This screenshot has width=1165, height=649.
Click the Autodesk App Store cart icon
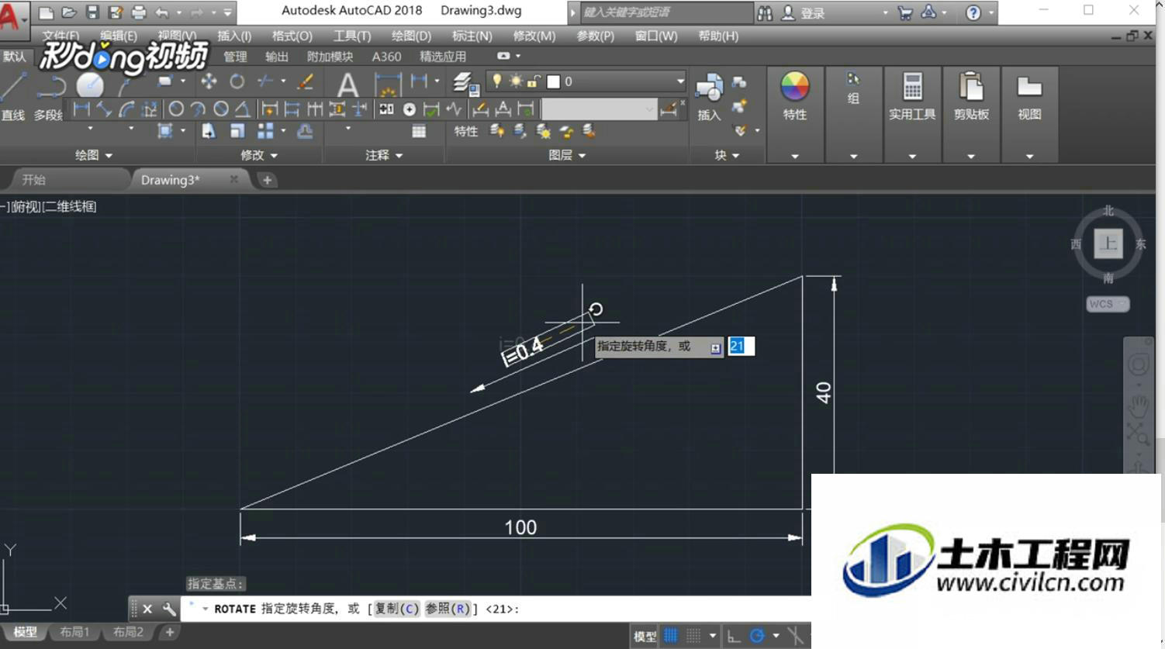click(904, 12)
